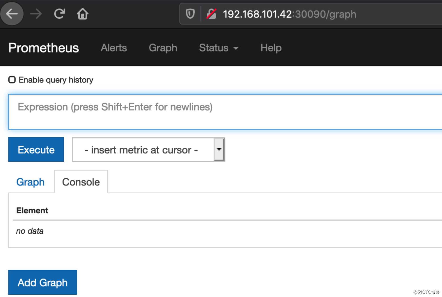Click into the Expression input field

click(x=225, y=112)
